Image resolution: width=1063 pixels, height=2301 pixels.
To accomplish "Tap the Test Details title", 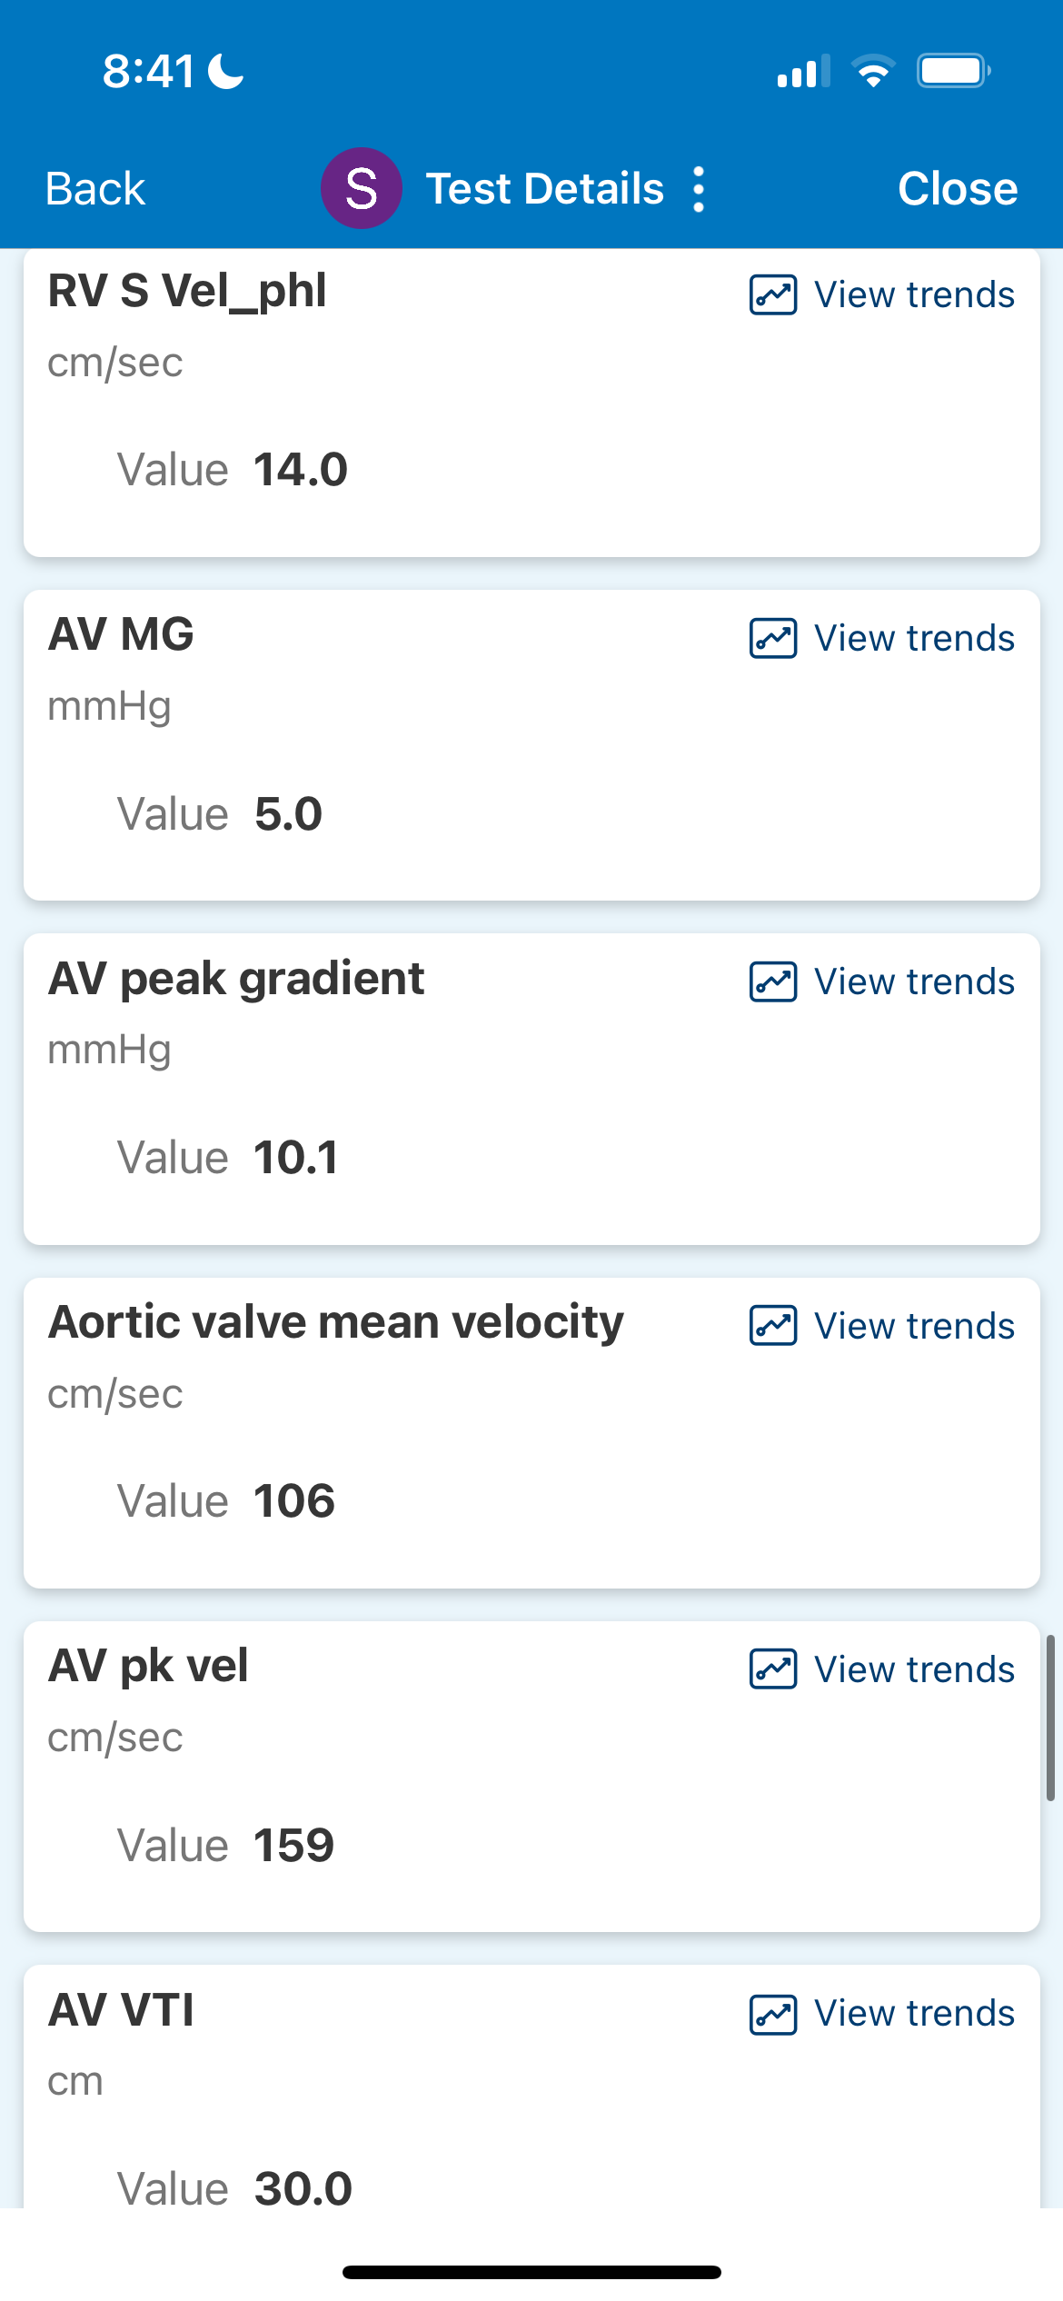I will [545, 189].
